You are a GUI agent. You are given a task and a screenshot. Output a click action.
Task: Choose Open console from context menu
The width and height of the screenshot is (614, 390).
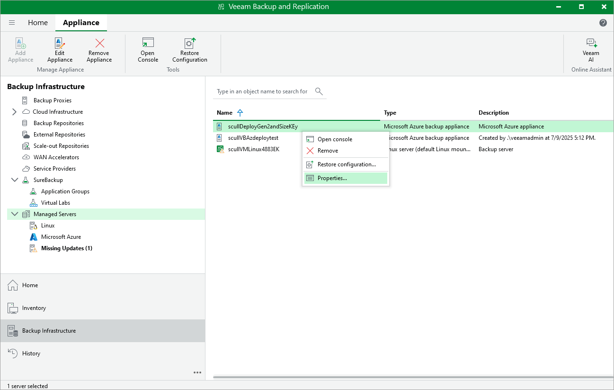346,139
